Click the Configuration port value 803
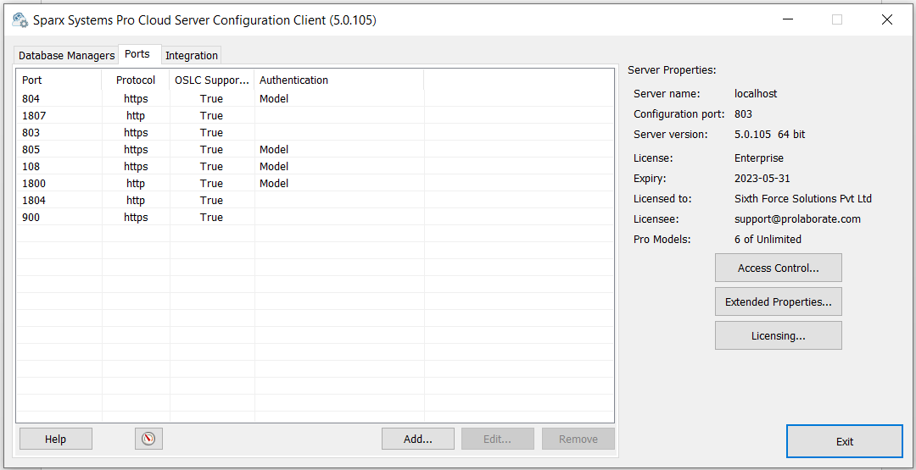Image resolution: width=916 pixels, height=470 pixels. (743, 113)
